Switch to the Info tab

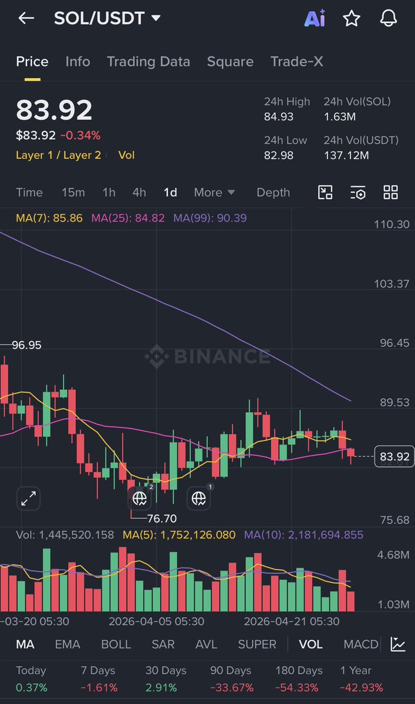coord(77,62)
